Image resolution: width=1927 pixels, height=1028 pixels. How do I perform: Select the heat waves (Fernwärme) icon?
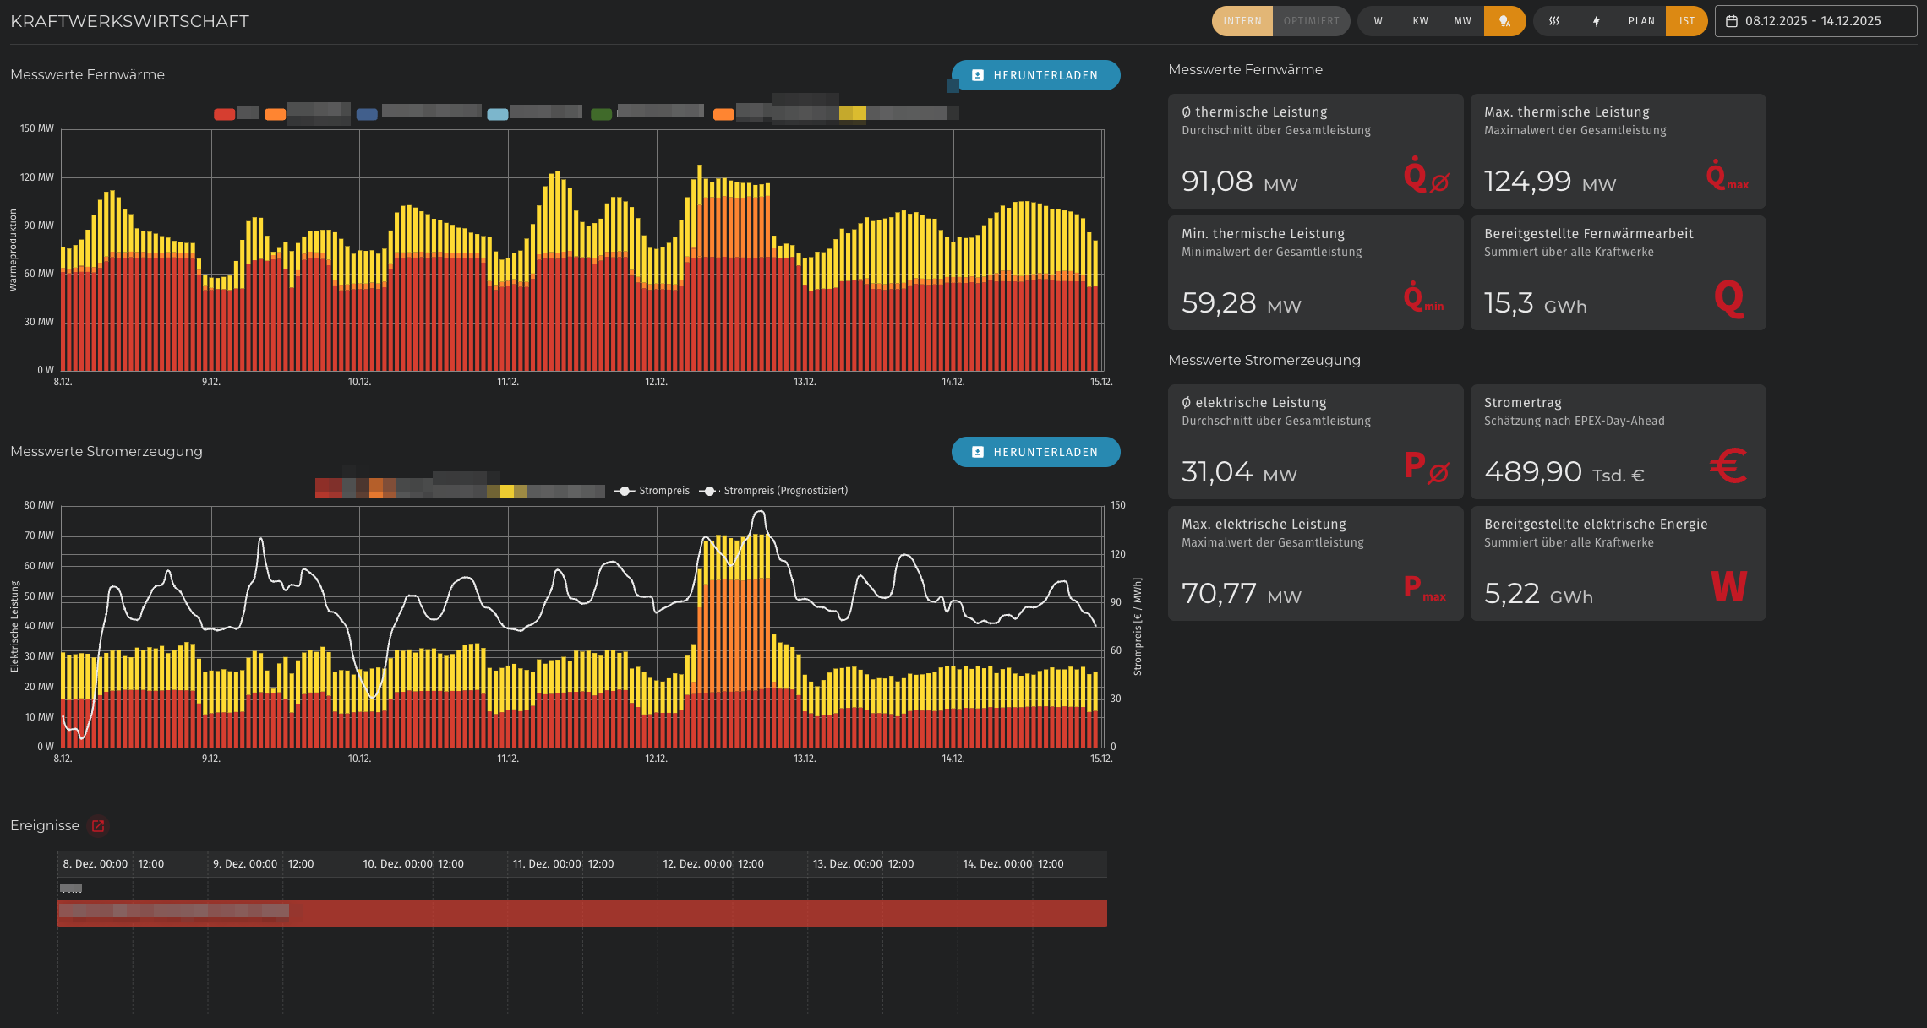click(1553, 21)
